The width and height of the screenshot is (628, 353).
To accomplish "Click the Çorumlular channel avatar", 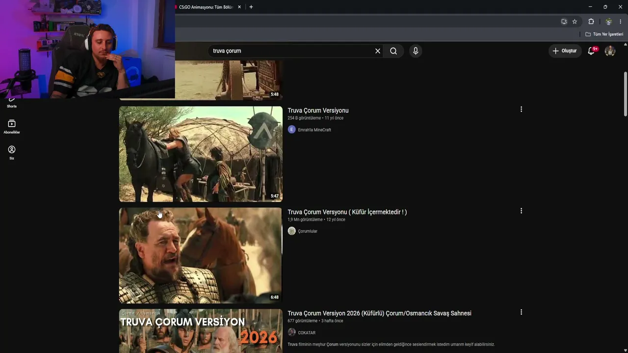I will [x=292, y=231].
